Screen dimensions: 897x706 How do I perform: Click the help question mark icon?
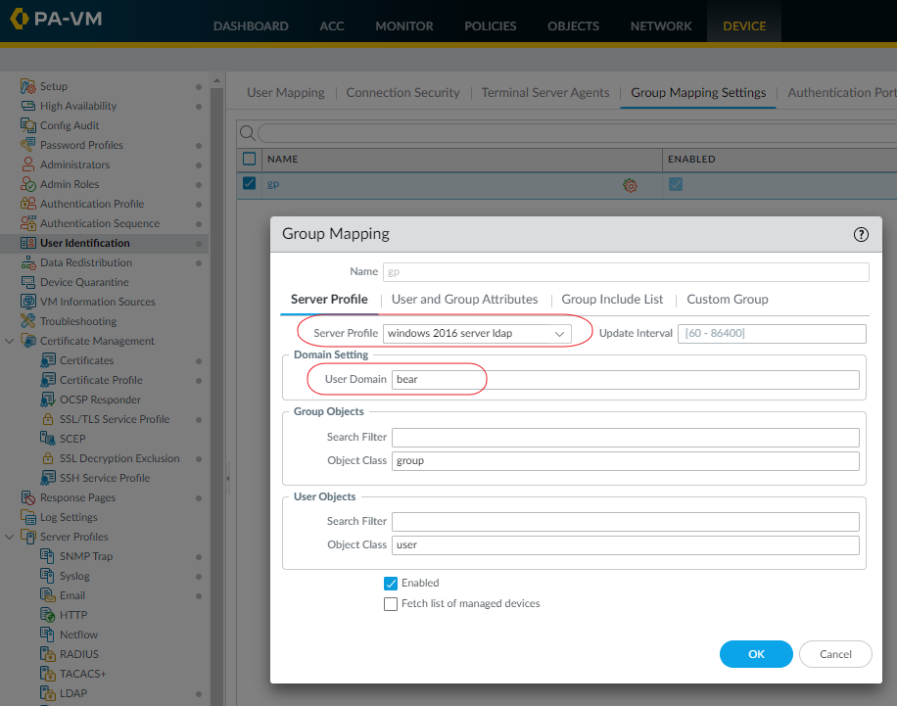tap(862, 234)
